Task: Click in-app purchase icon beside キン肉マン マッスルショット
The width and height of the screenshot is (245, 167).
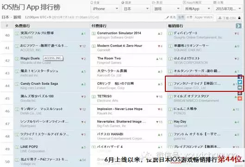Action: [17, 109]
